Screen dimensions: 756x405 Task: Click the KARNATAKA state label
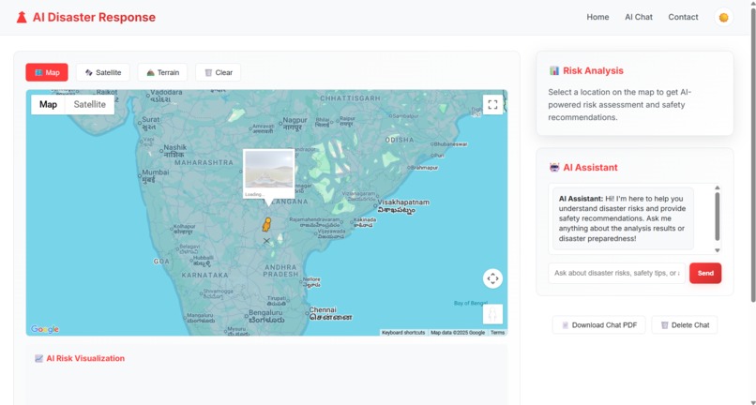point(204,275)
